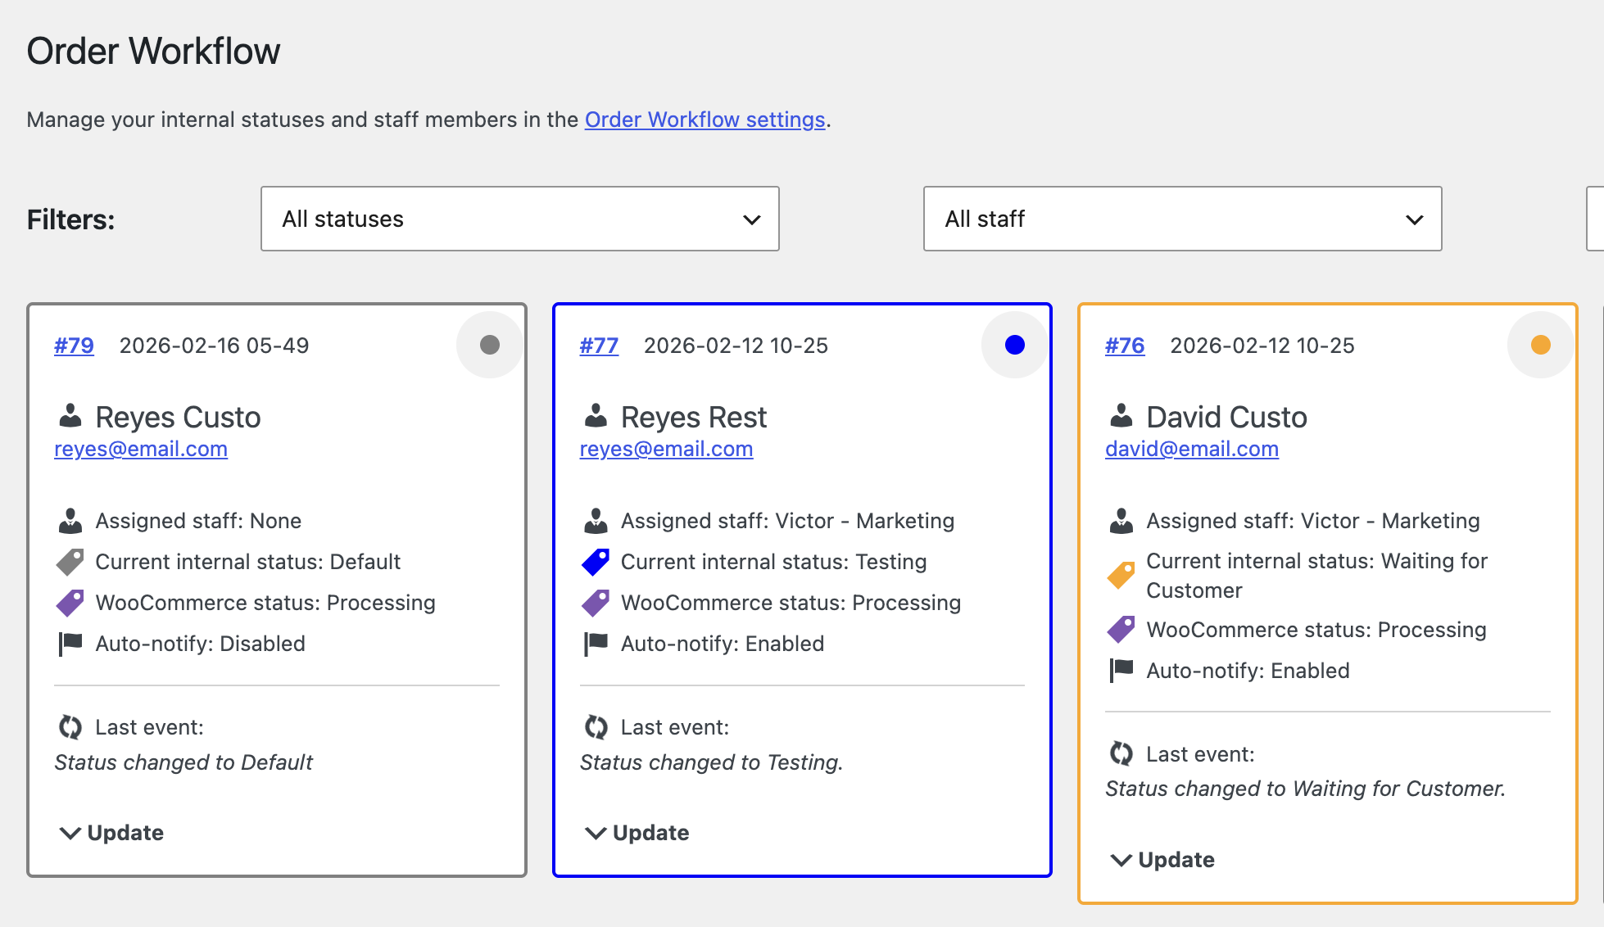
Task: Click the orange status dot on order #76
Action: (1541, 345)
